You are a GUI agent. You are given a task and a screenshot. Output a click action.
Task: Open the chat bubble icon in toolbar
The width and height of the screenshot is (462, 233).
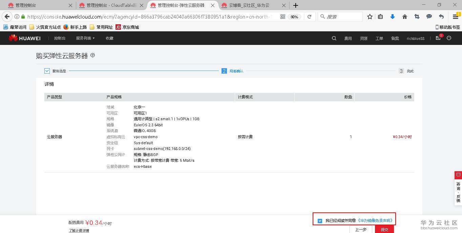coord(429,17)
